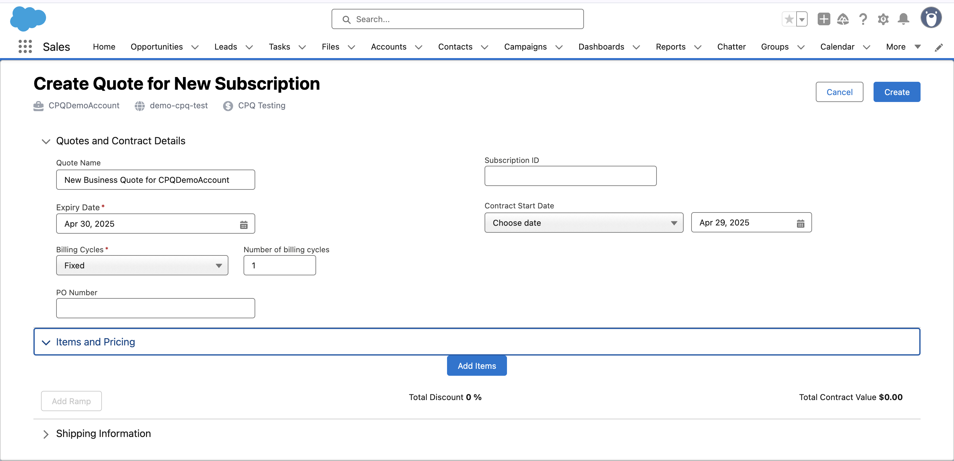Expand the Shipping Information section
This screenshot has width=954, height=461.
coord(46,434)
